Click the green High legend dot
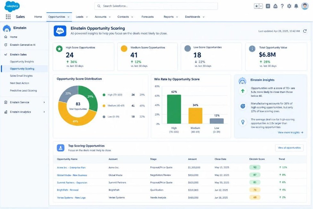The width and height of the screenshot is (313, 209). (104, 95)
